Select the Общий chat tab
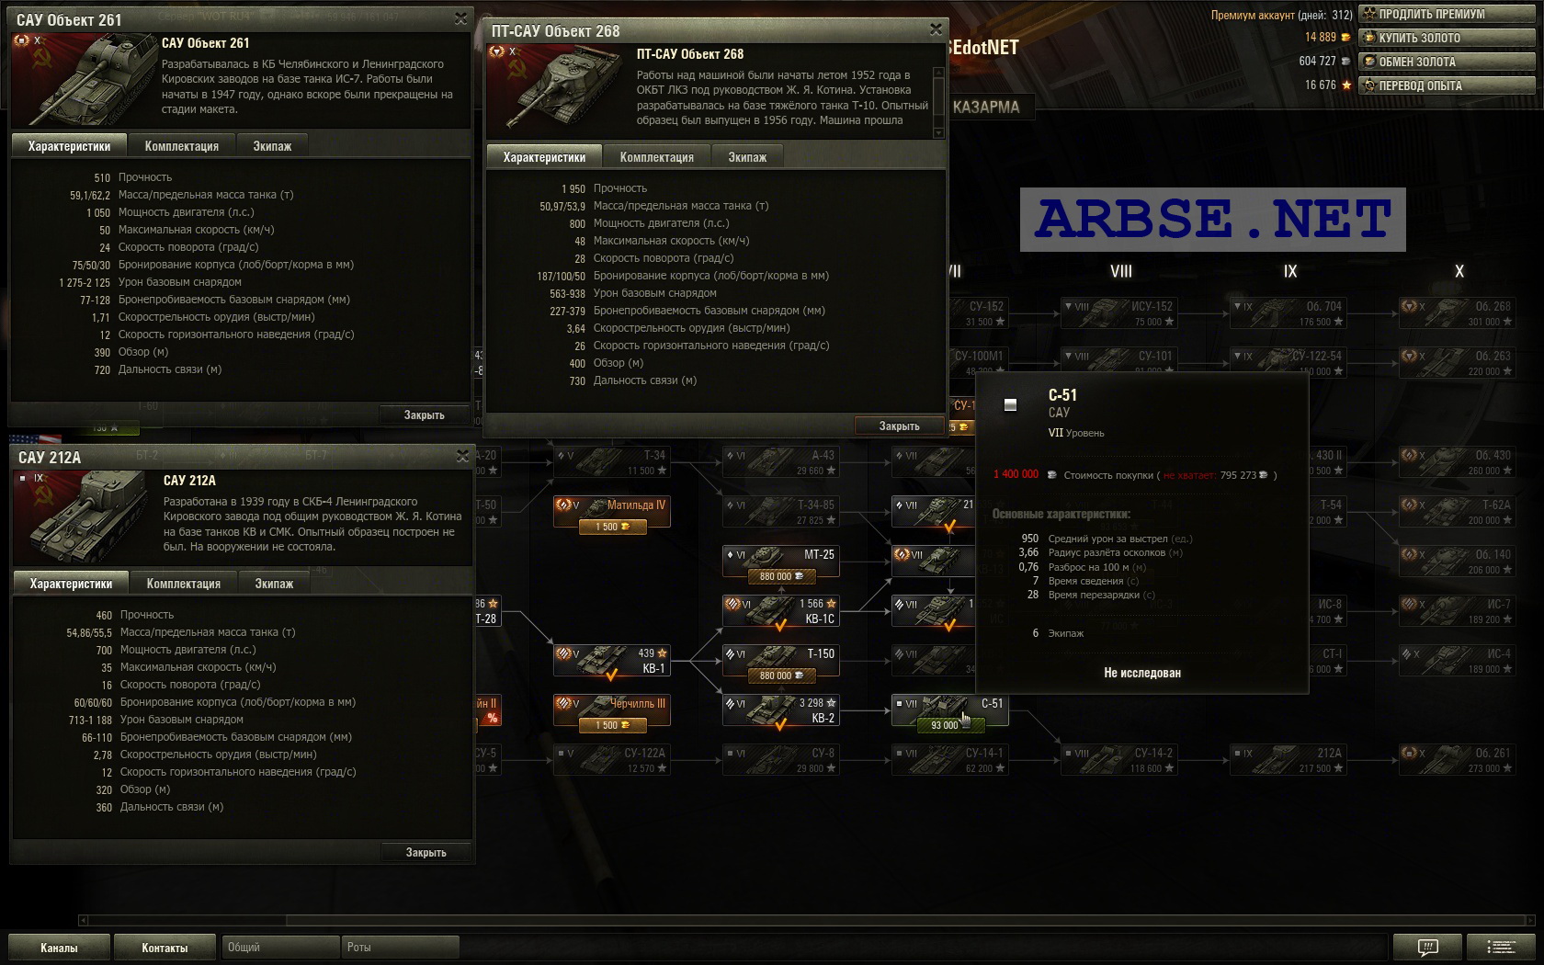The height and width of the screenshot is (965, 1544). tap(279, 947)
